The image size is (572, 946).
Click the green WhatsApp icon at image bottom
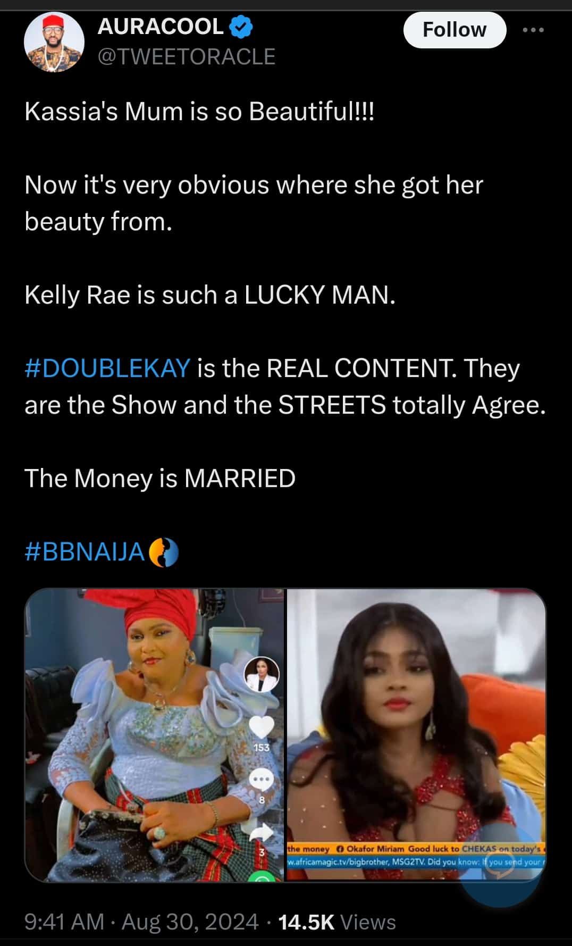point(262,877)
